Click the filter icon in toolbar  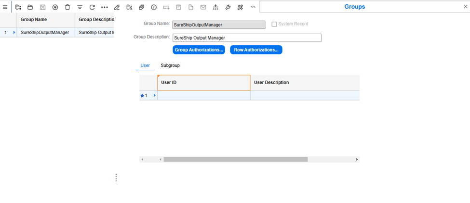[x=80, y=7]
